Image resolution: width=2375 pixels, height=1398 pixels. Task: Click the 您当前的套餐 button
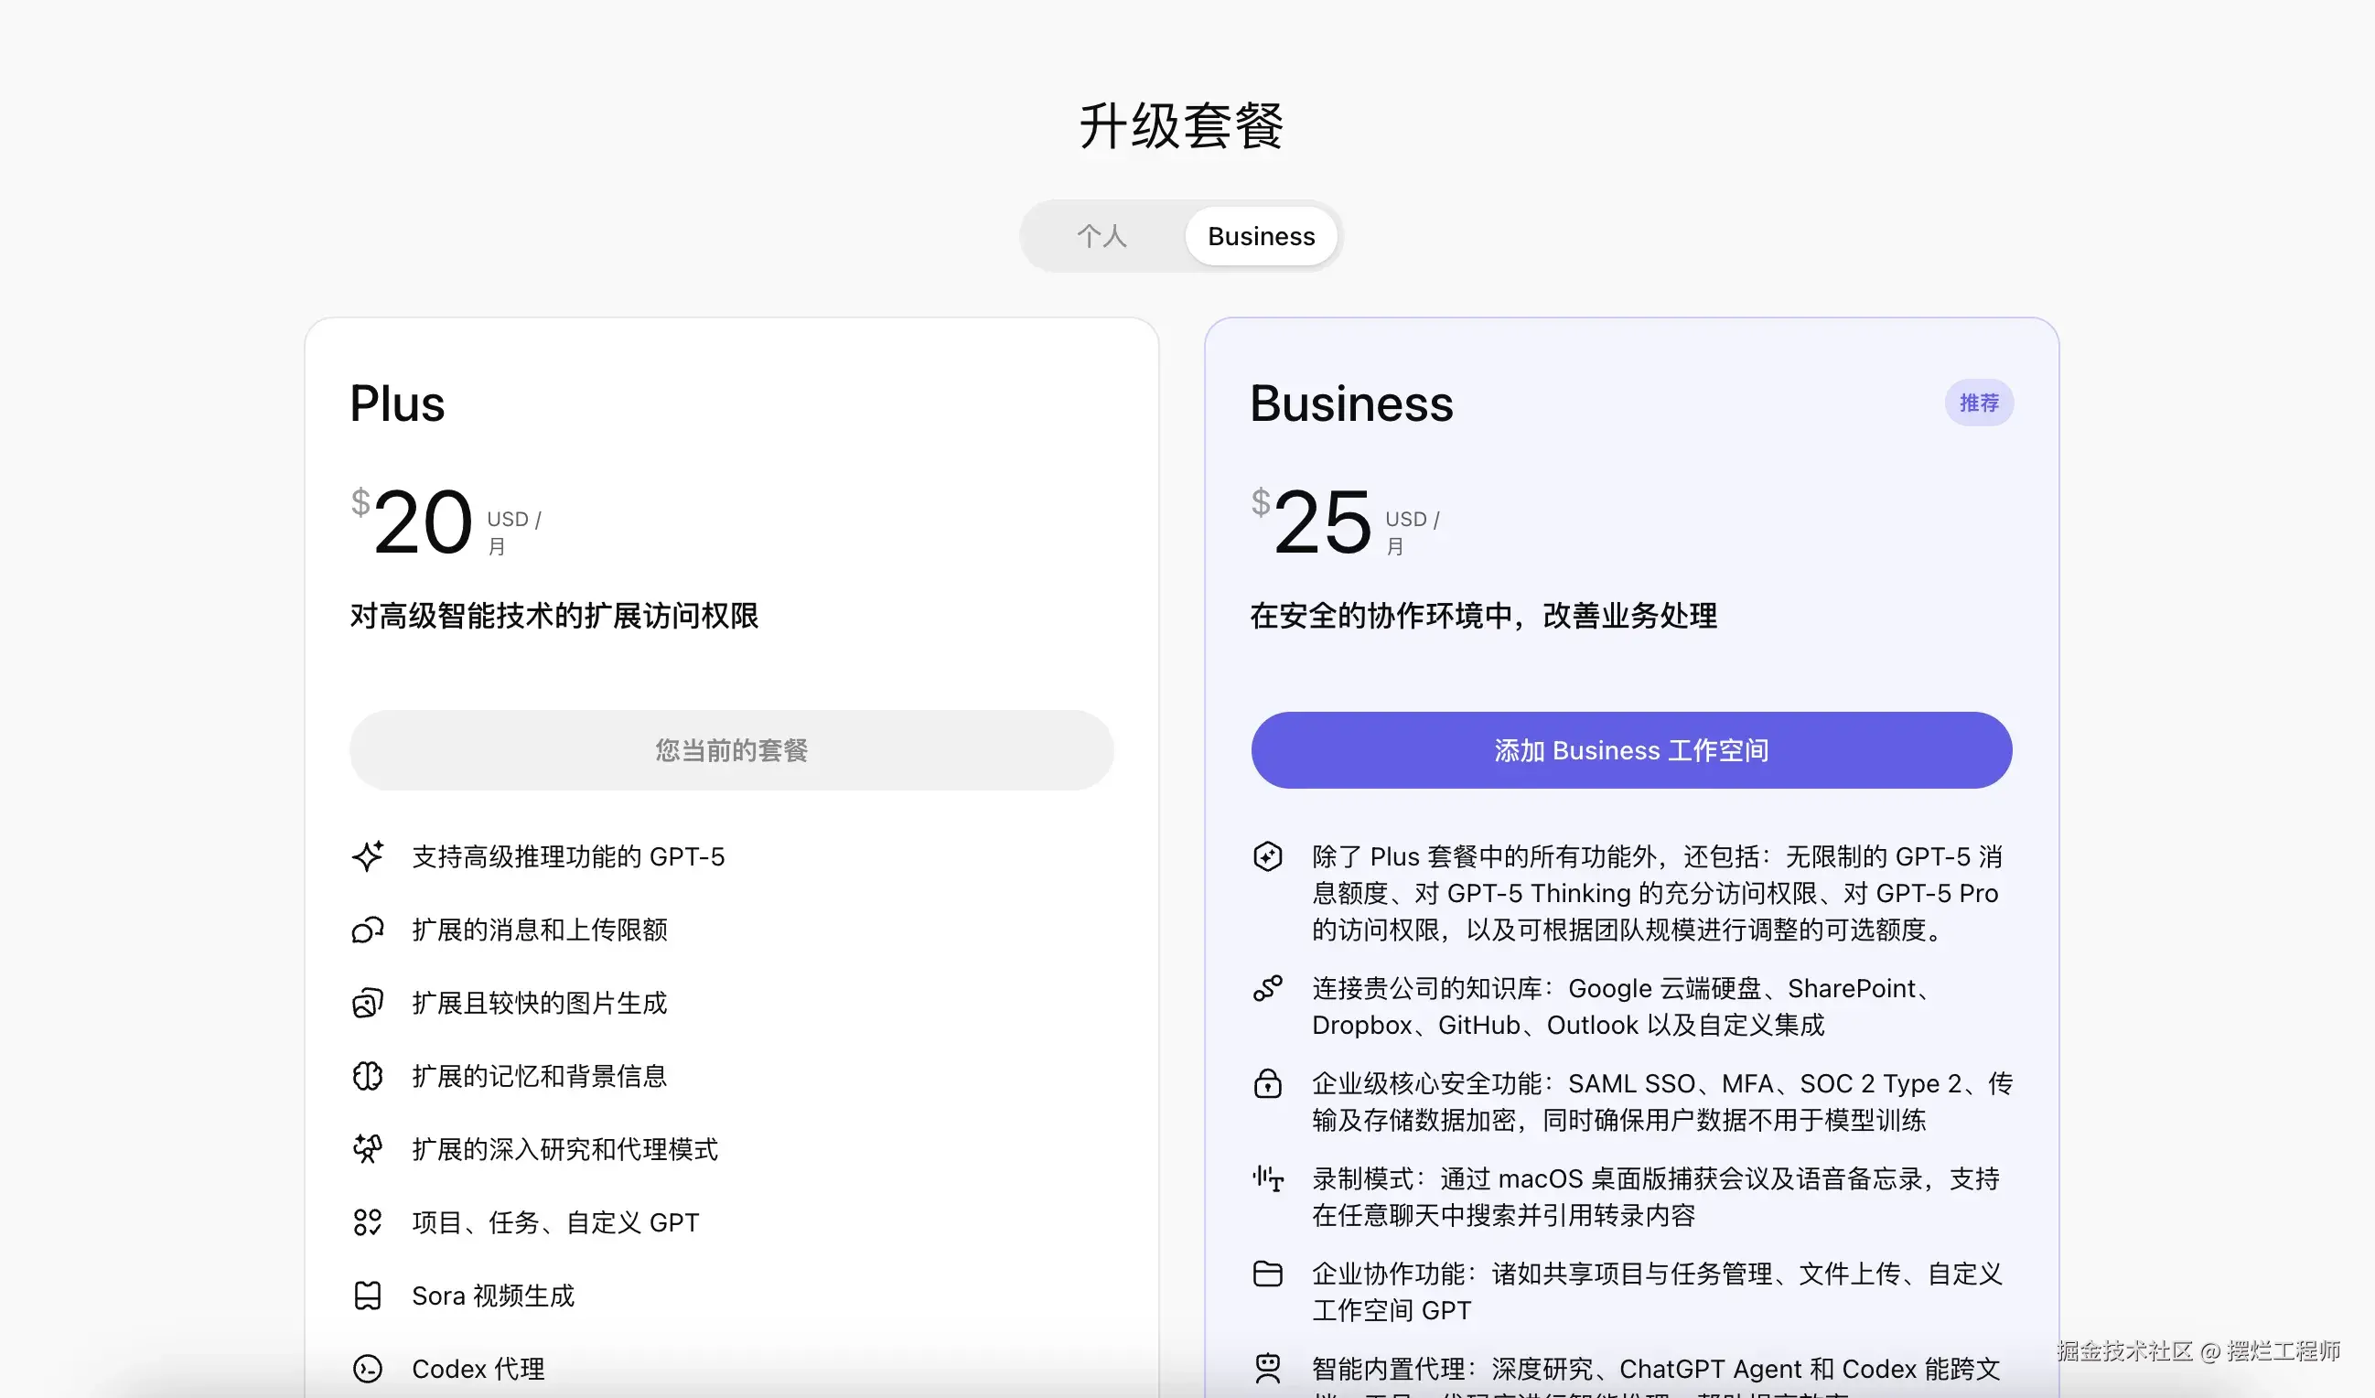731,750
